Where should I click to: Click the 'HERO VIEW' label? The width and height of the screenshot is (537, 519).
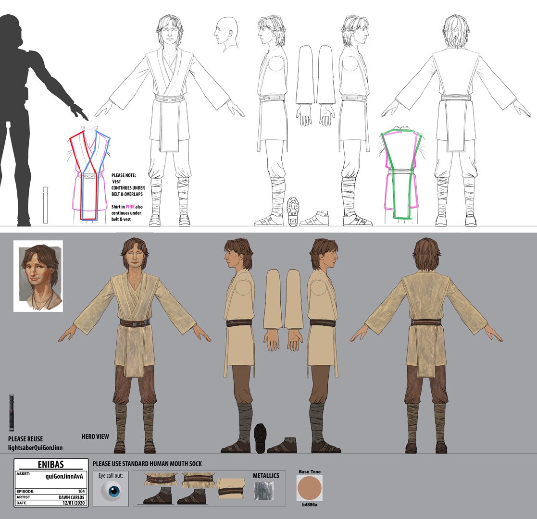tap(95, 436)
